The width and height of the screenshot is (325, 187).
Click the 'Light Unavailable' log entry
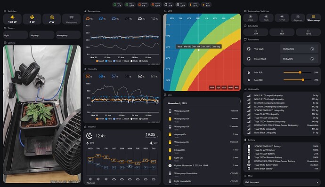[203, 182]
